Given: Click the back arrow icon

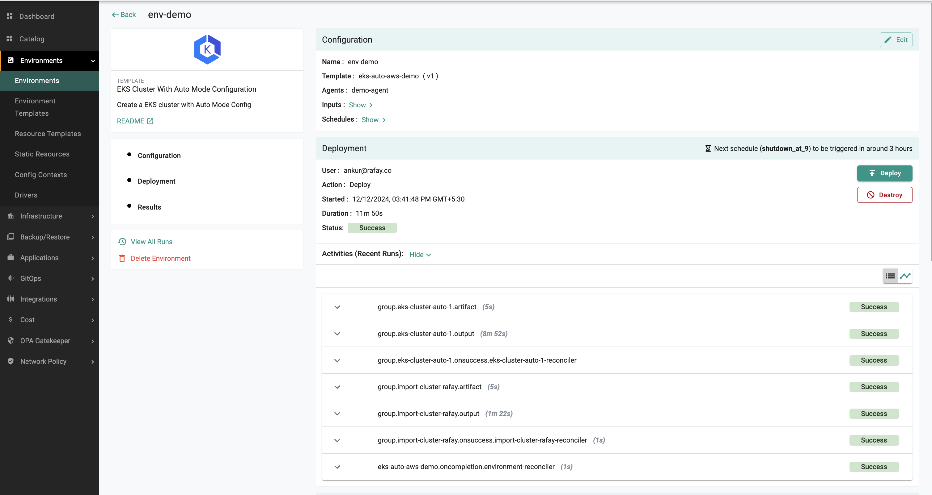Looking at the screenshot, I should [115, 15].
